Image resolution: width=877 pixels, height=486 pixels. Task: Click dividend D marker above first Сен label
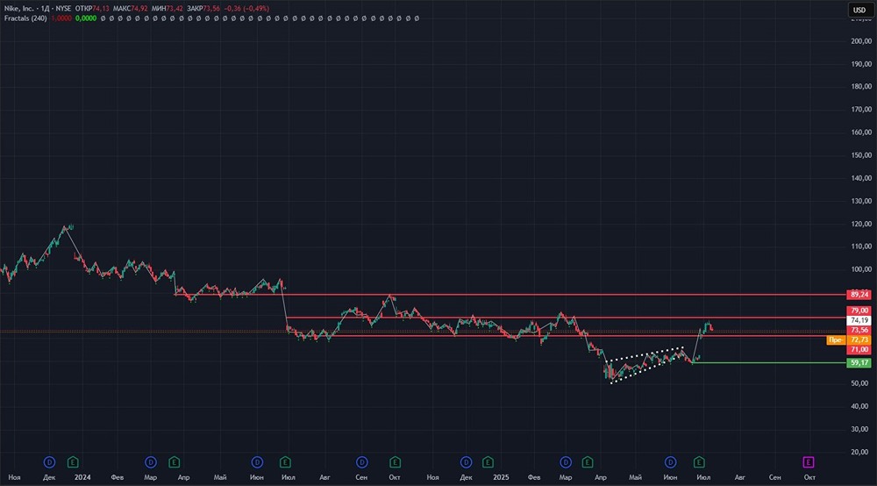[x=361, y=461]
